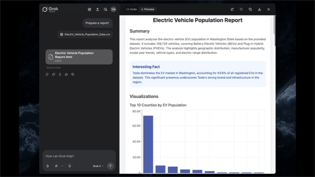Switch to the Code tab

pos(131,9)
